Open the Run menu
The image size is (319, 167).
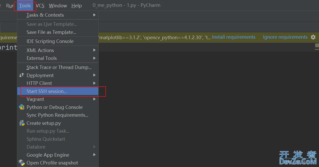coord(10,6)
